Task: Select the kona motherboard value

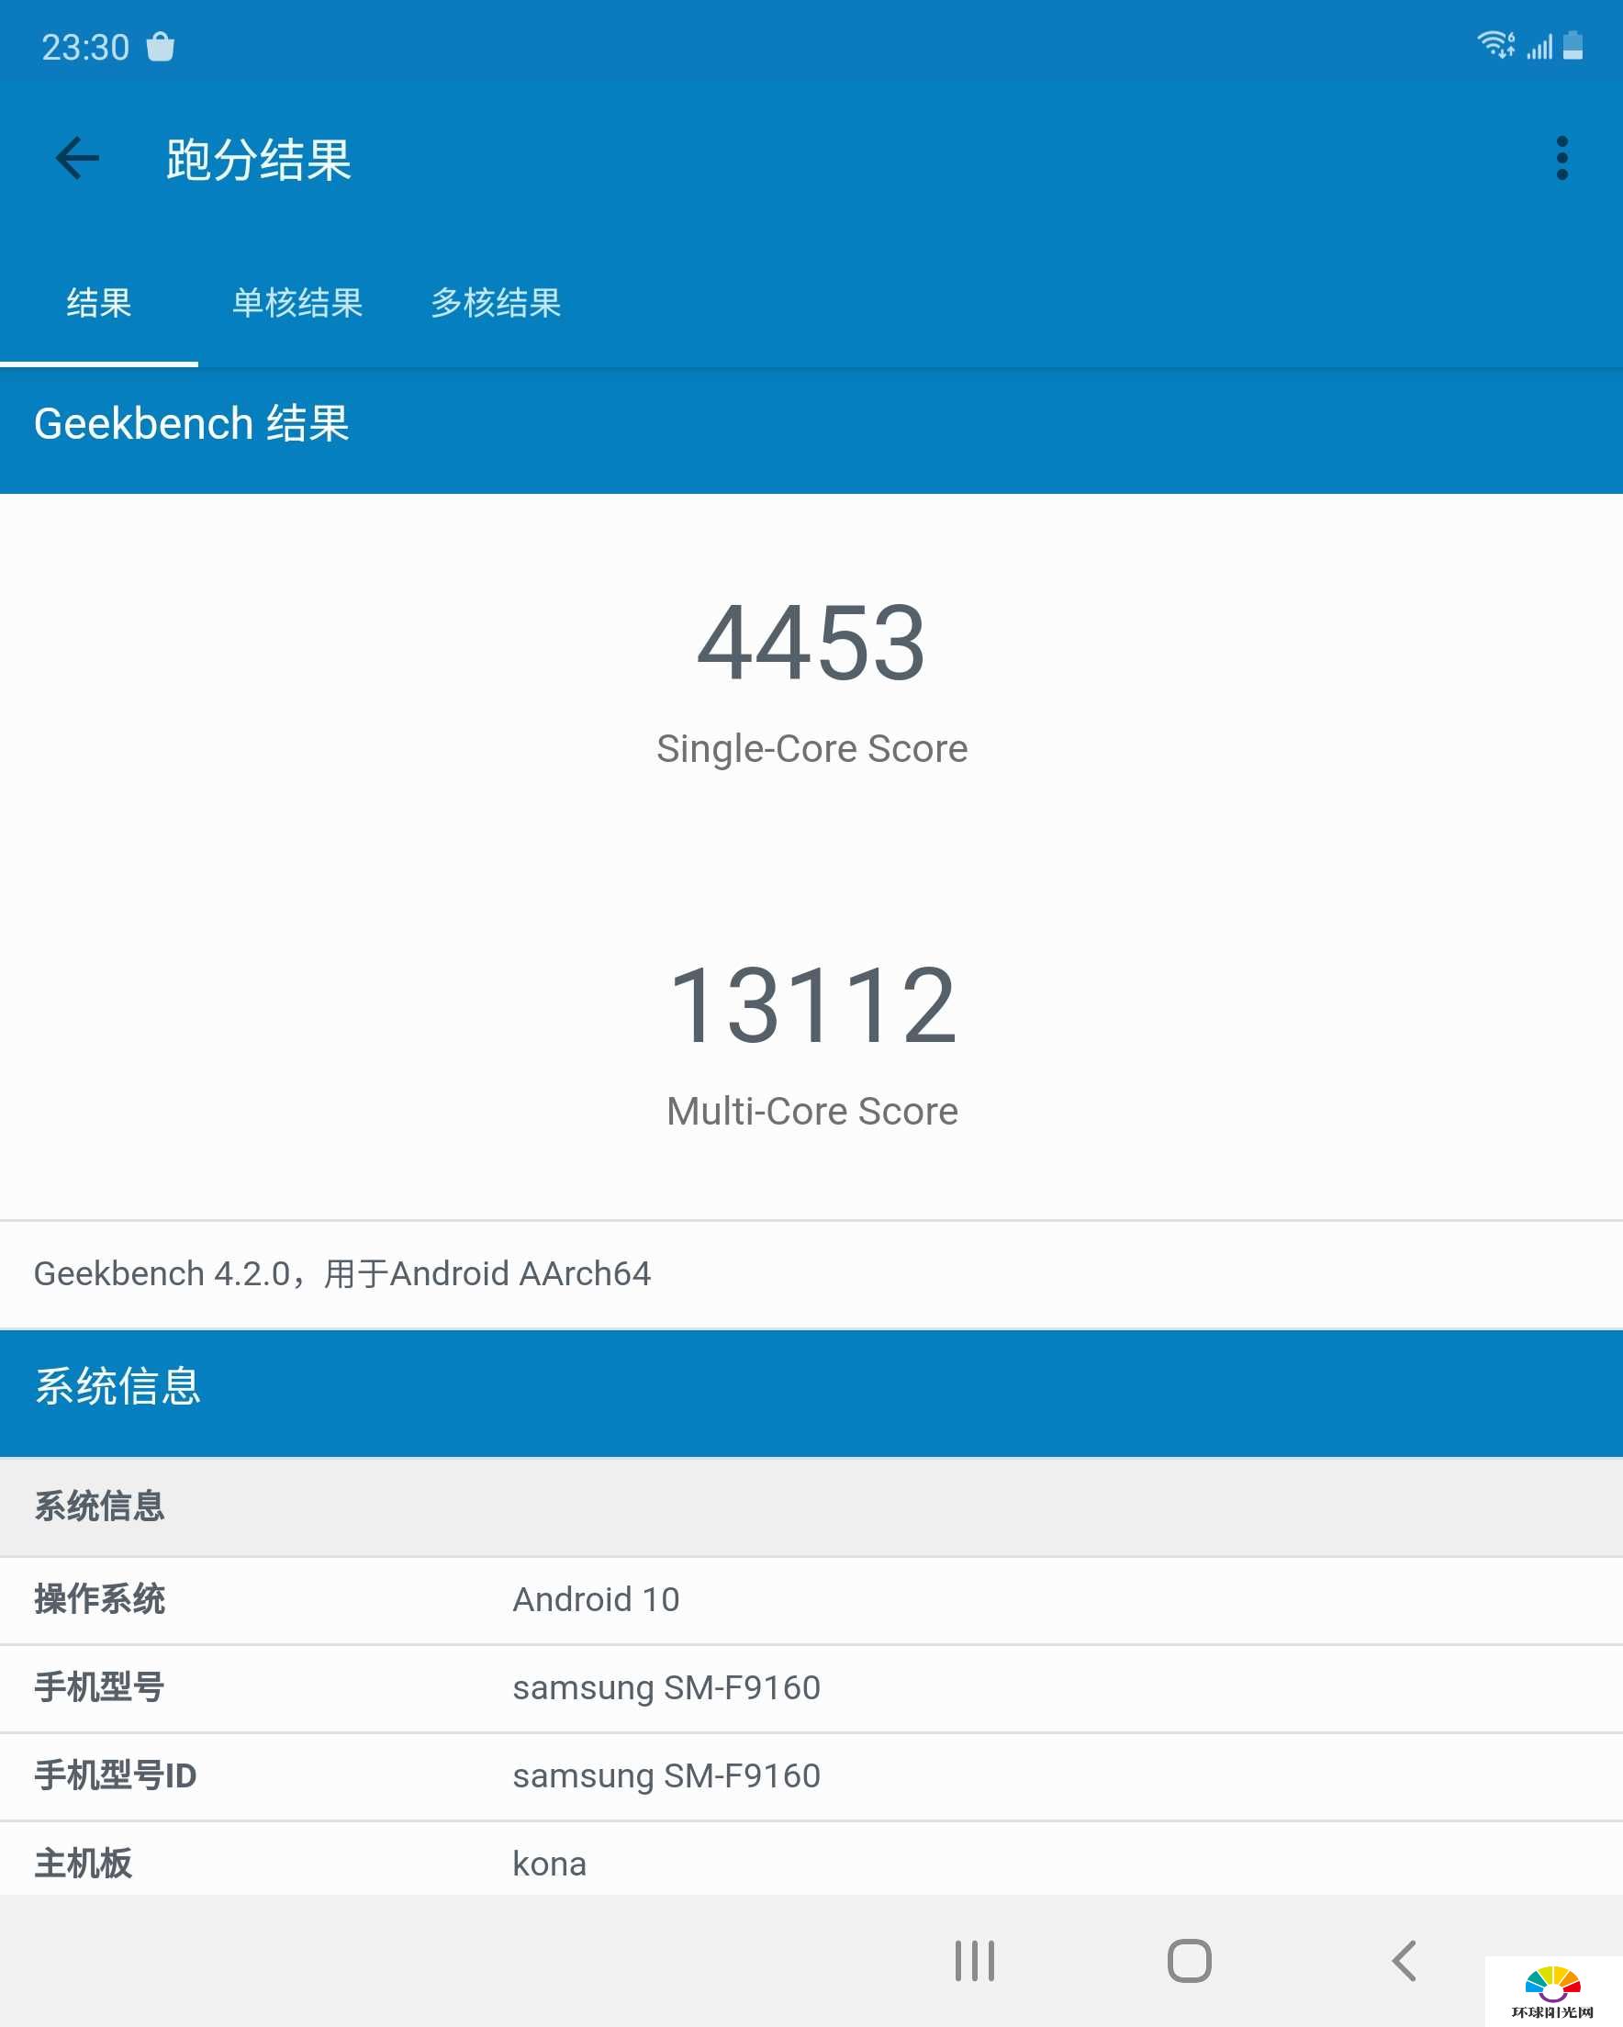Action: pyautogui.click(x=549, y=1864)
